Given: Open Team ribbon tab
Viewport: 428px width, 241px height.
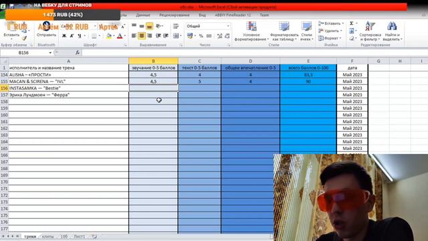Looking at the screenshot, I should [264, 15].
